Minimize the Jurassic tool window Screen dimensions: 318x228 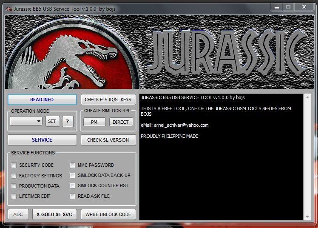click(x=277, y=7)
